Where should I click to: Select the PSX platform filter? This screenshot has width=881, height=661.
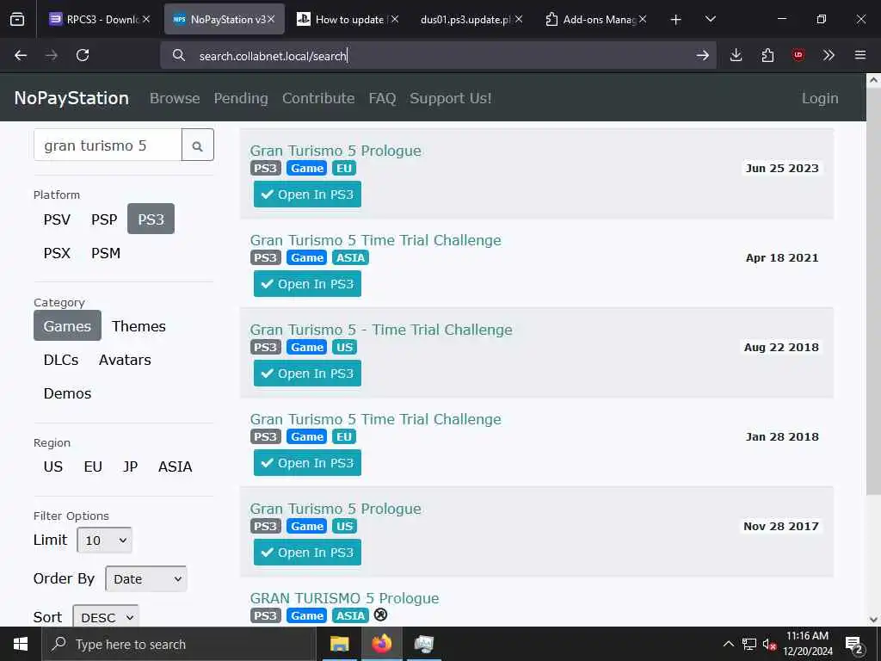58,253
